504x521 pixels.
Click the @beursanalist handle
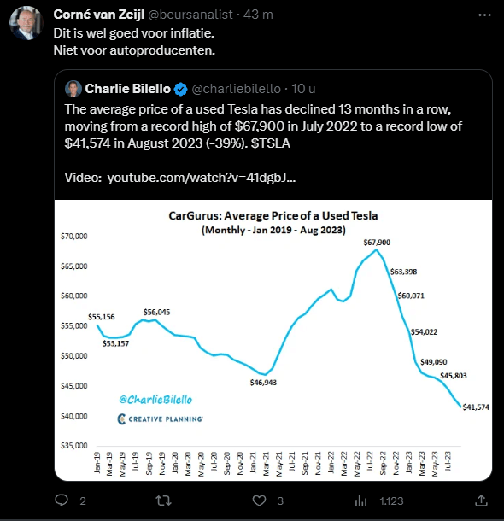pos(190,15)
